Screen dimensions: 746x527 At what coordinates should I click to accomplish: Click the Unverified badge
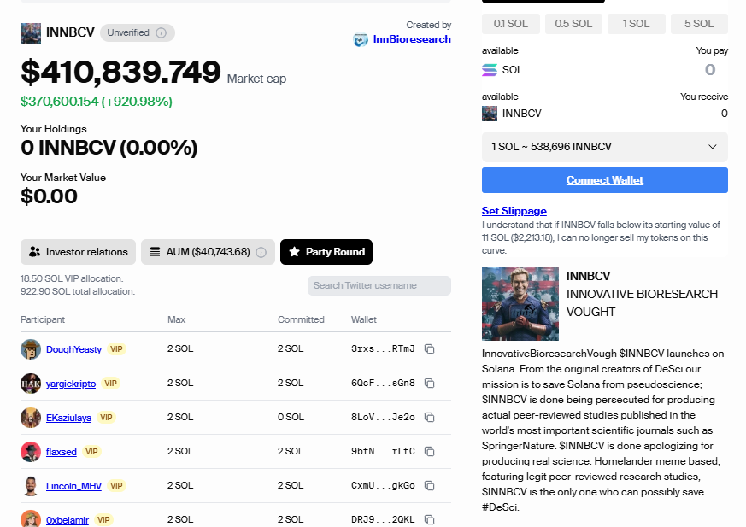click(x=137, y=32)
